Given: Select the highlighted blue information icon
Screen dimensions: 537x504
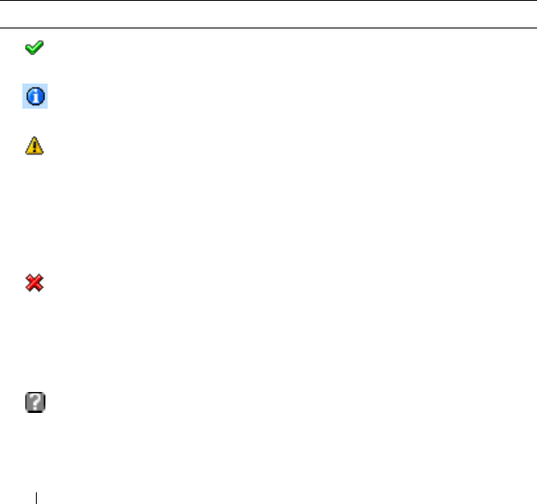Looking at the screenshot, I should coord(35,96).
